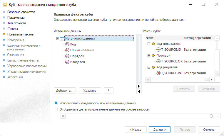The height and width of the screenshot is (136, 224).
Task: Click the Добавить... button
Action: 65,90
